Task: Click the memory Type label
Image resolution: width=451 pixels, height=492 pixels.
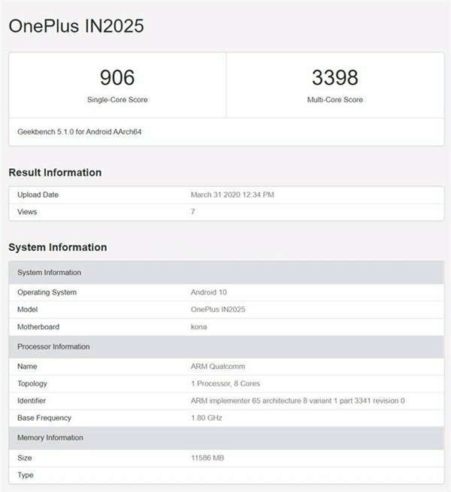Action: pos(26,475)
